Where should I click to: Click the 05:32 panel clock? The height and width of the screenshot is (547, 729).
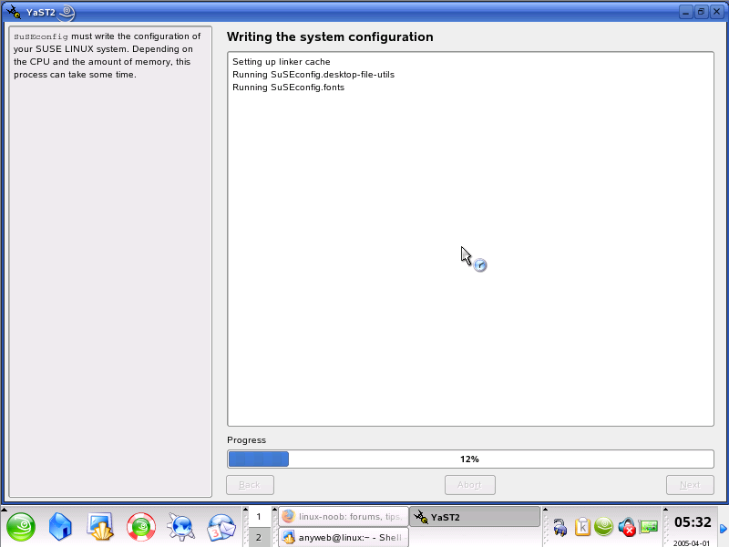pos(693,522)
